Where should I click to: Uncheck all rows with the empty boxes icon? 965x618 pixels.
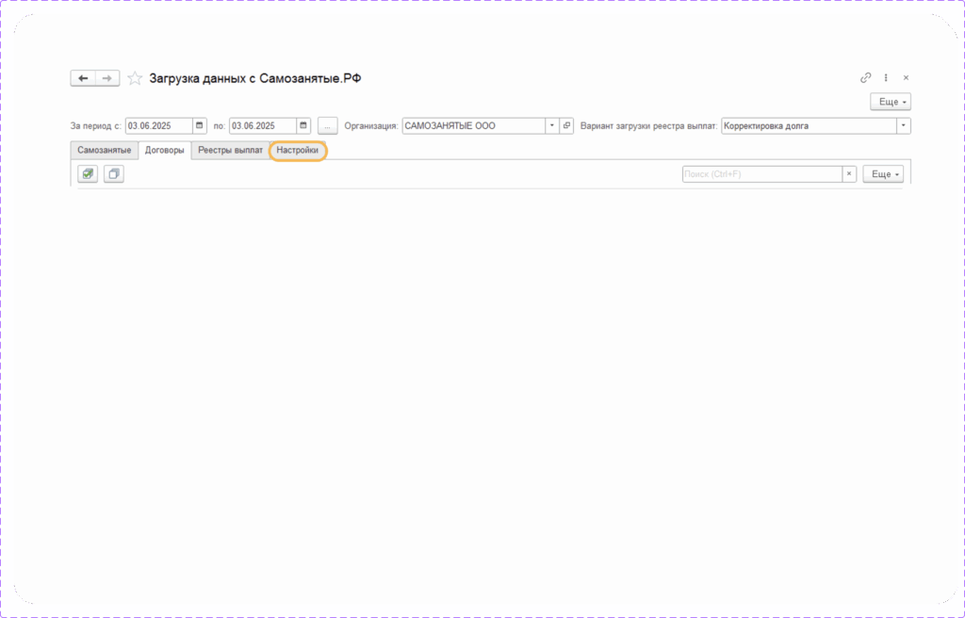tap(114, 174)
